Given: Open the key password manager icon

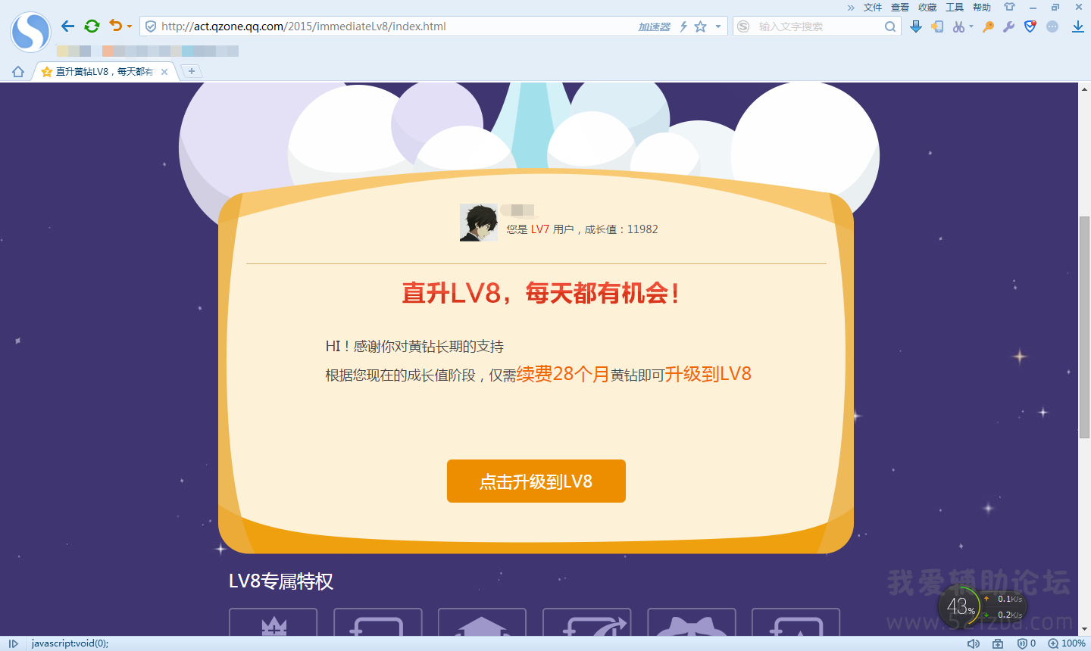Looking at the screenshot, I should [x=988, y=26].
